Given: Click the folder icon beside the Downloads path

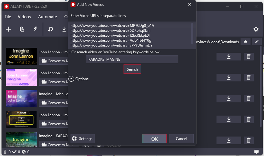Looking at the screenshot, I should pos(246,42).
